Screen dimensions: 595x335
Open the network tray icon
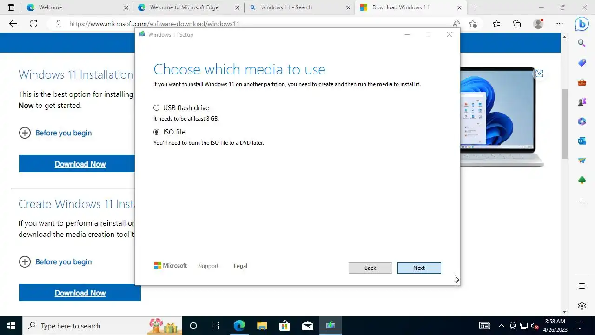524,326
